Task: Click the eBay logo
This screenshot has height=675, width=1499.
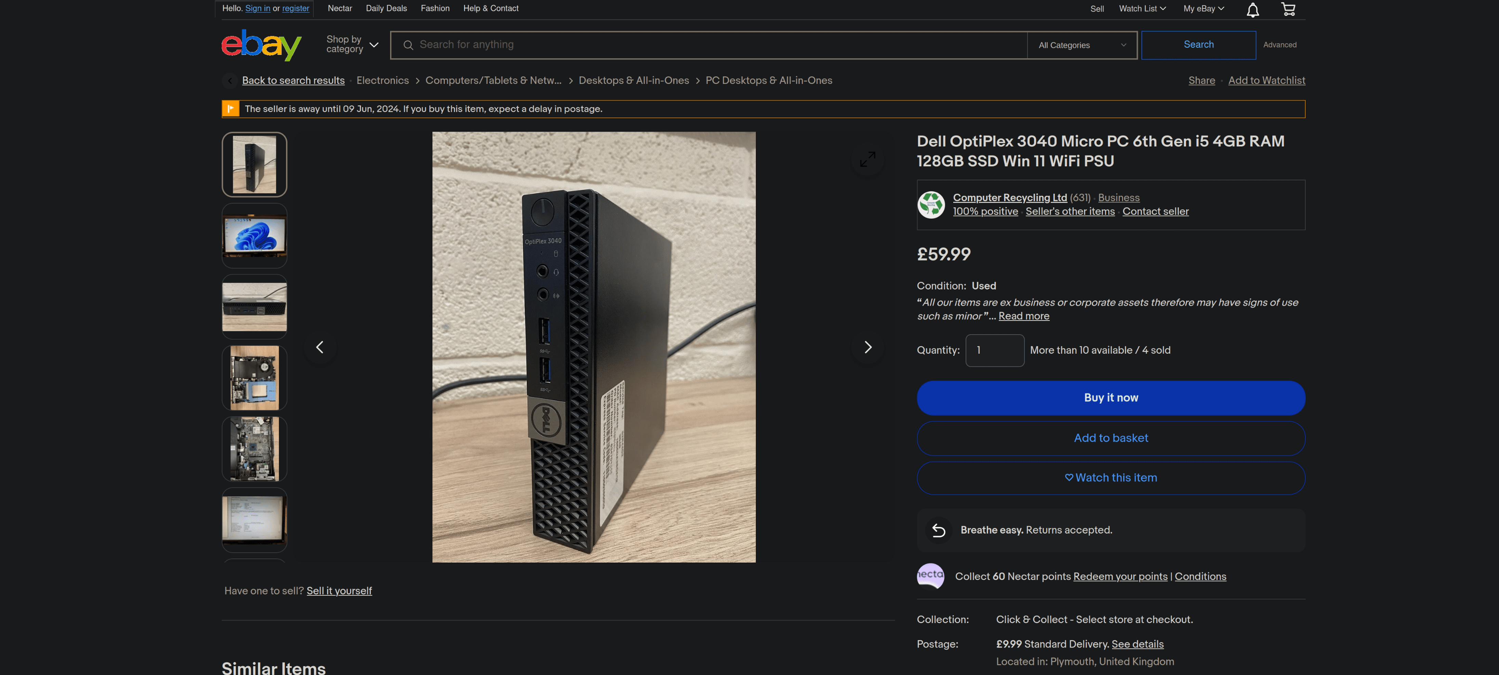Action: [x=261, y=45]
